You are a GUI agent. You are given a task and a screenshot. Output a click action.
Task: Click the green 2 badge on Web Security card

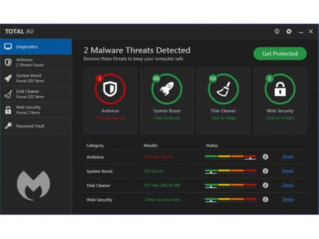[269, 78]
